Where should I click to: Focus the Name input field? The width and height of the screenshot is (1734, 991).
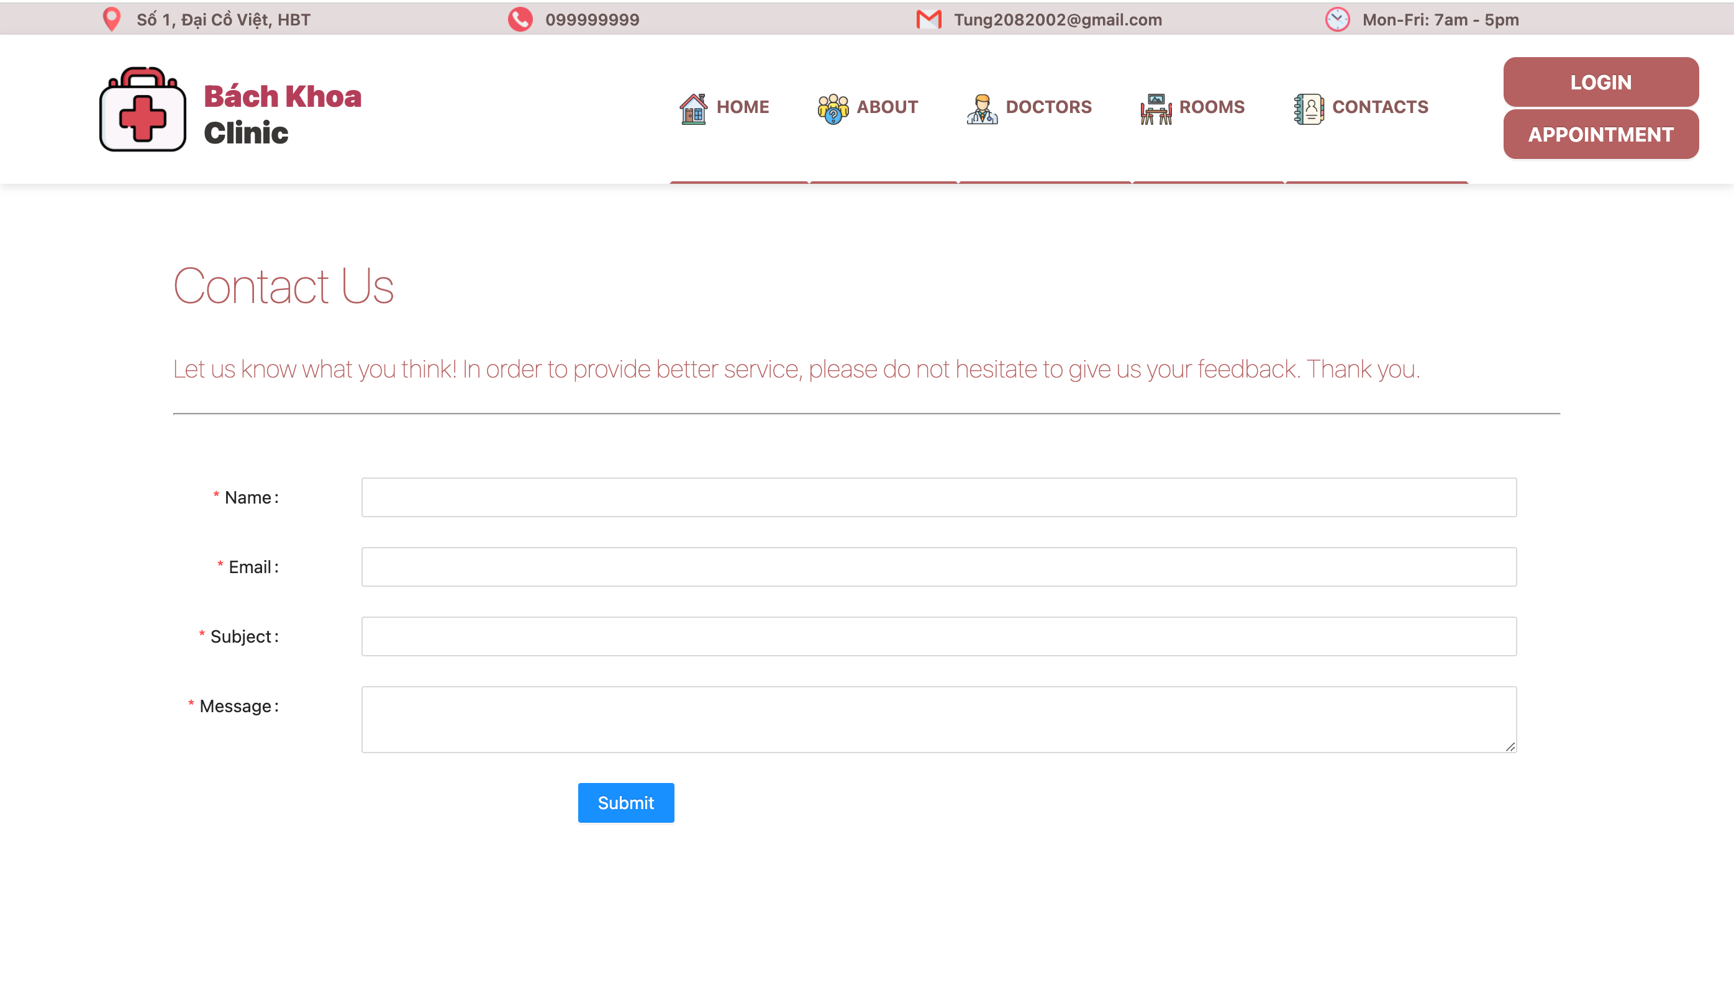tap(938, 497)
